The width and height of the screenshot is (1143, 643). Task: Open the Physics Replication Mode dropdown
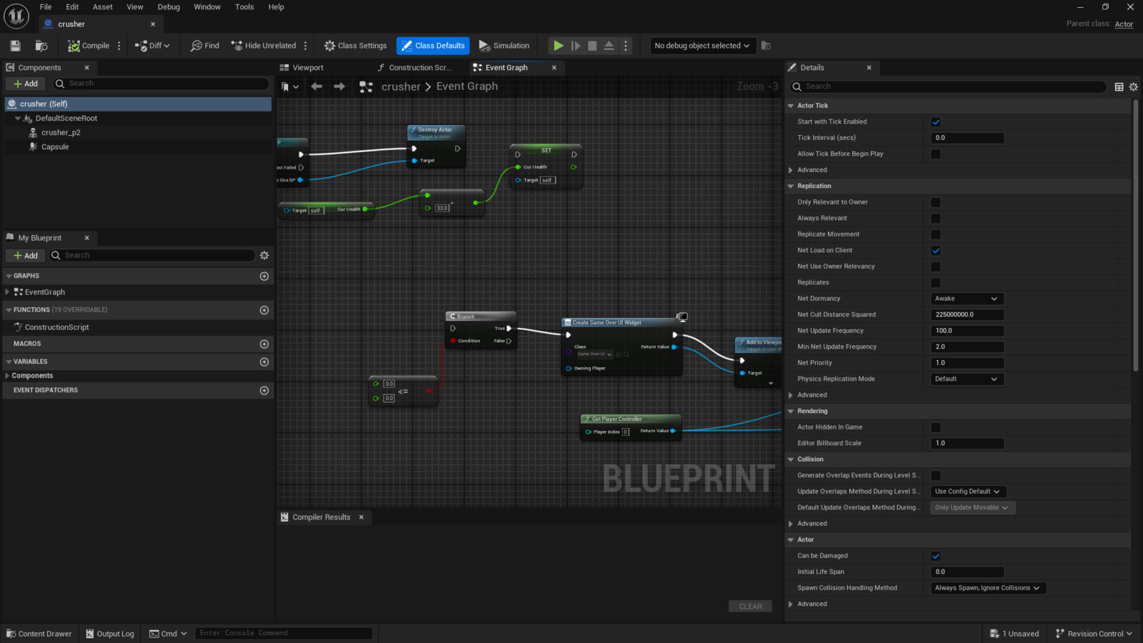coord(967,379)
